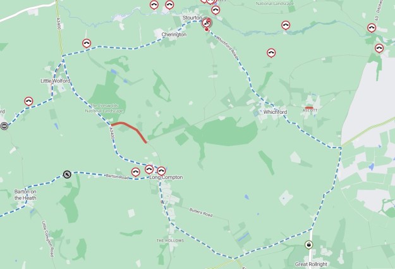Click The Hollows area label

click(170, 241)
